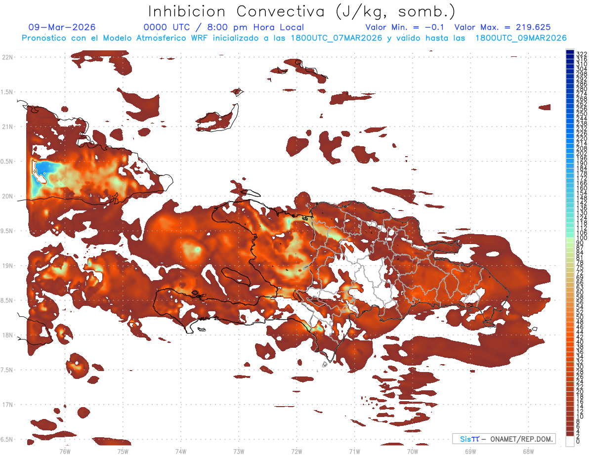Image resolution: width=593 pixels, height=458 pixels.
Task: Click the color bar value '160'
Action: pyautogui.click(x=582, y=188)
